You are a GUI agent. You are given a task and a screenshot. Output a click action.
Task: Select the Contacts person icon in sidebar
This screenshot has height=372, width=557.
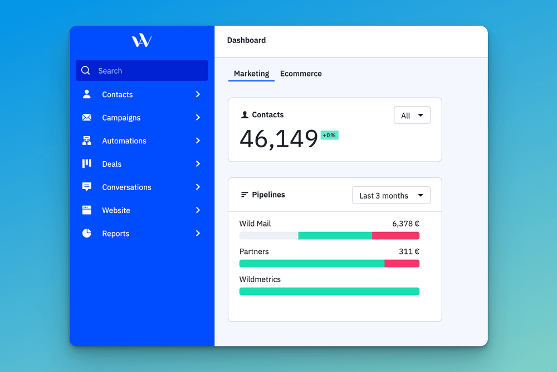(87, 94)
